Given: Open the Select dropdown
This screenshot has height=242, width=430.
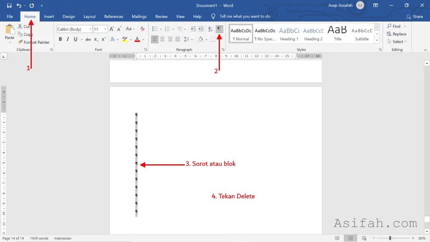Looking at the screenshot, I should click(397, 42).
